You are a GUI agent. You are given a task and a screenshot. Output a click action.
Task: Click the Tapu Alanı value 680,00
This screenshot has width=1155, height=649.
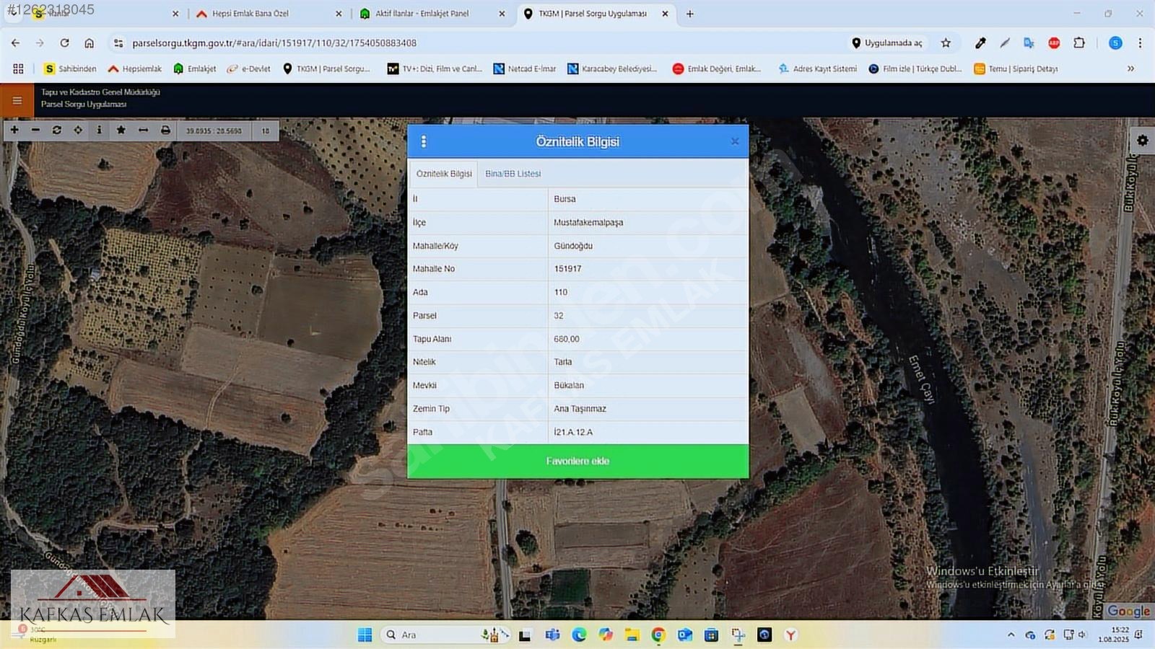(567, 339)
